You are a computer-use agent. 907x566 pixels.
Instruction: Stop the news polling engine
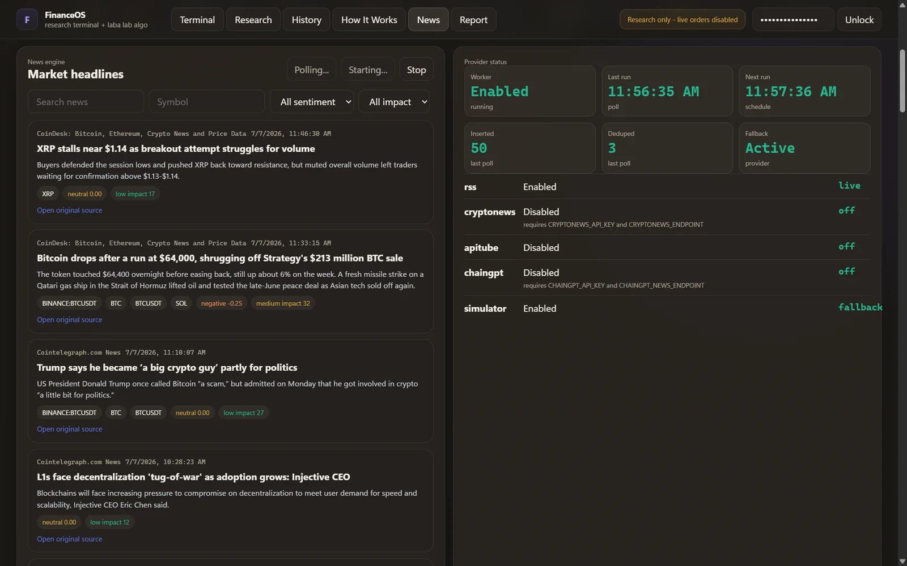[x=416, y=70]
